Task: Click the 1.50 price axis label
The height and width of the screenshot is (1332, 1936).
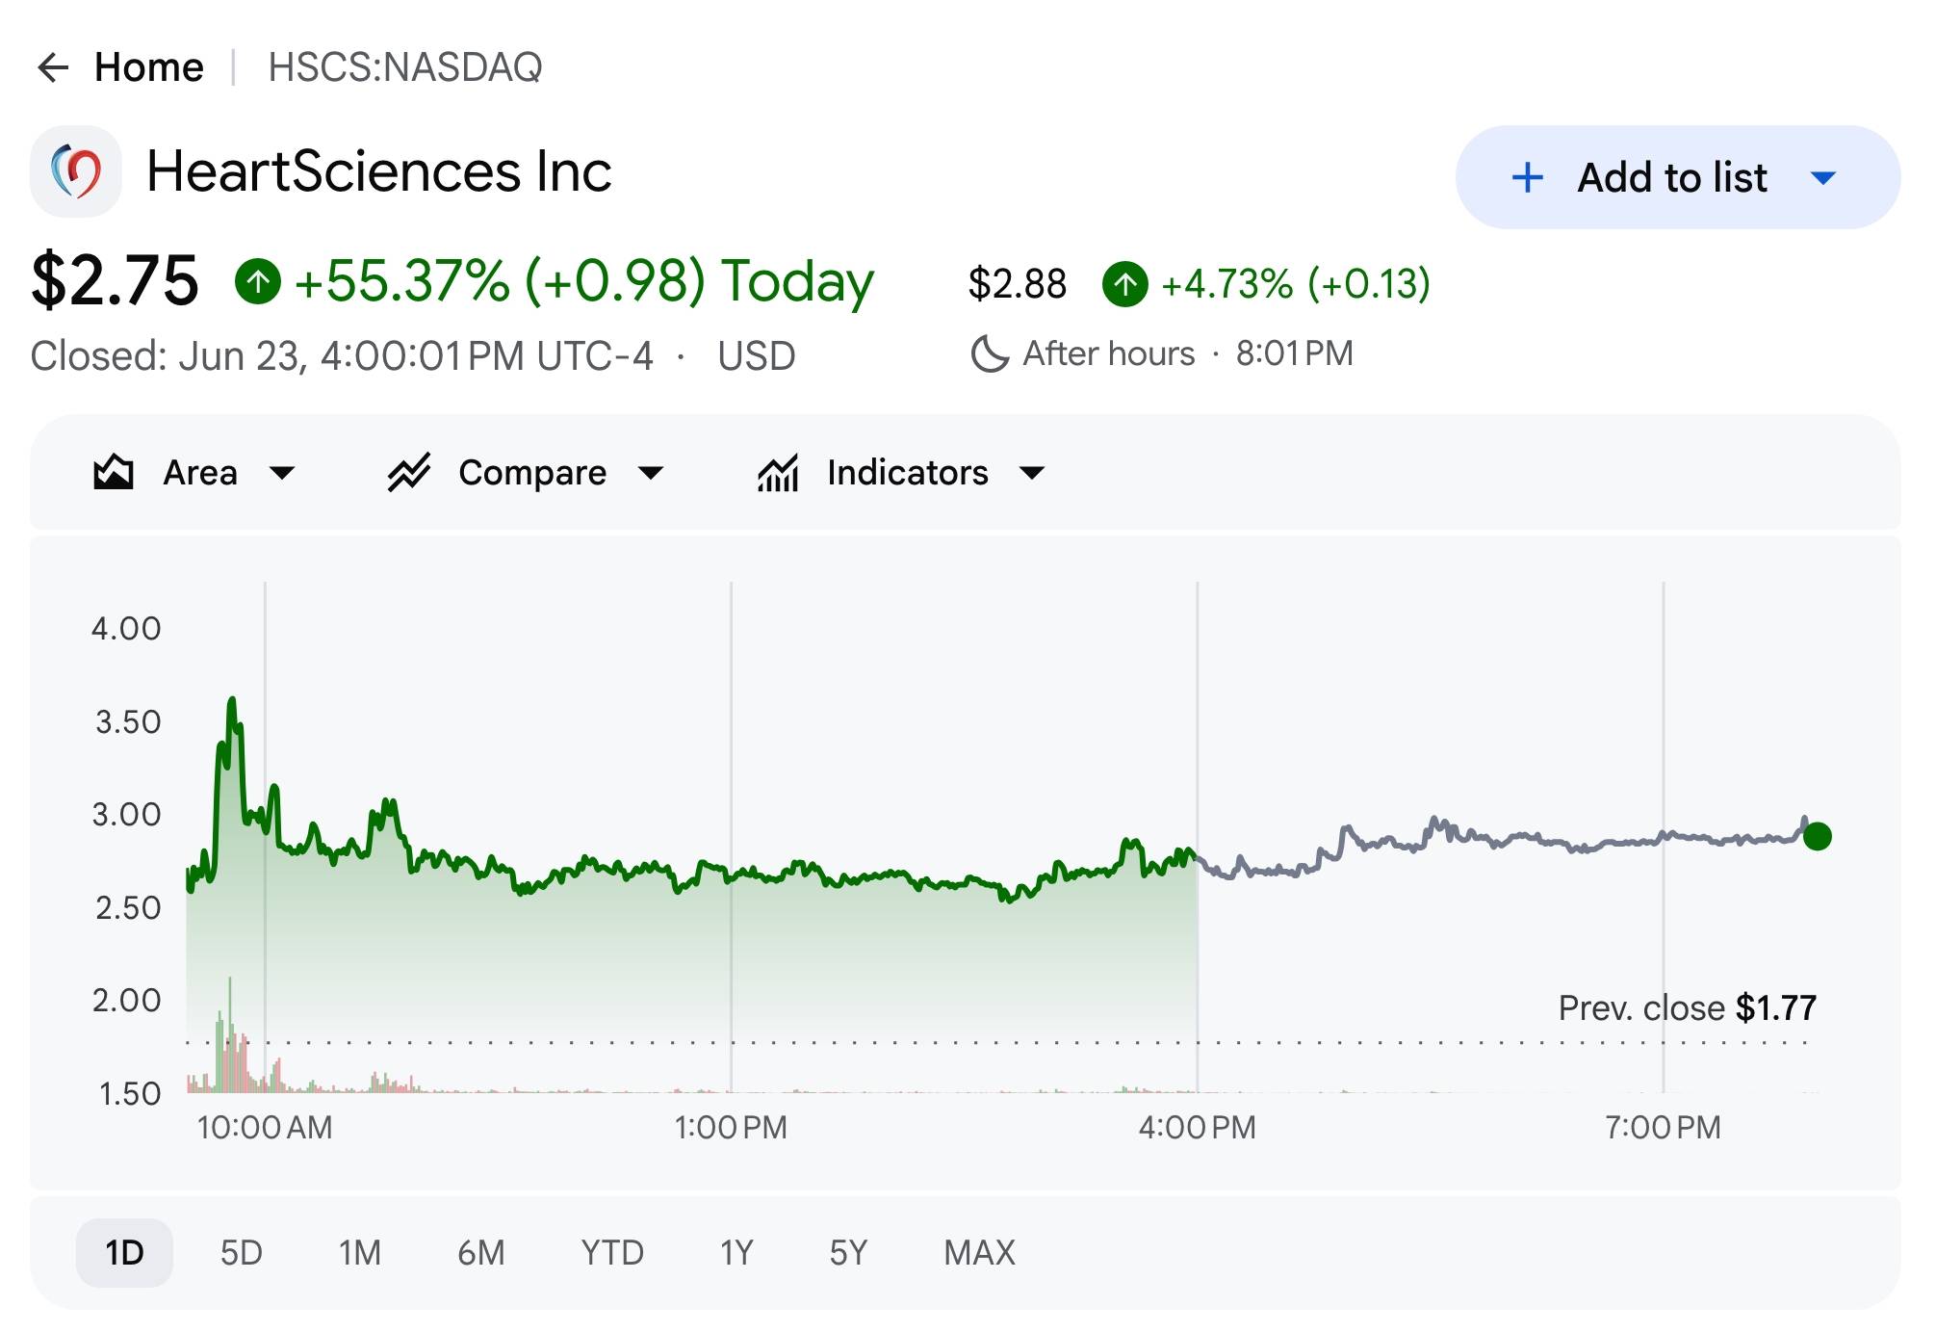Action: [x=130, y=1094]
